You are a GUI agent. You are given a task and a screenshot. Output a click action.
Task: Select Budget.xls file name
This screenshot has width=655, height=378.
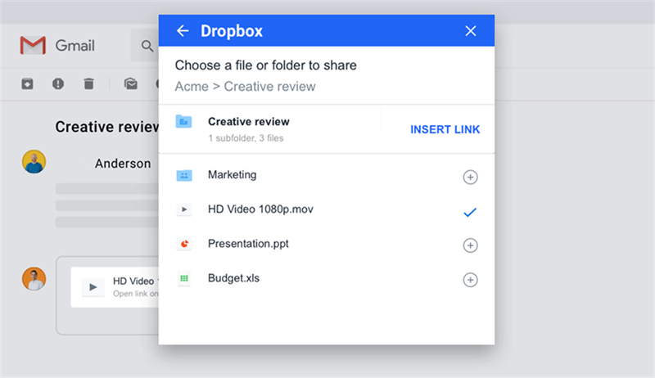pos(233,278)
